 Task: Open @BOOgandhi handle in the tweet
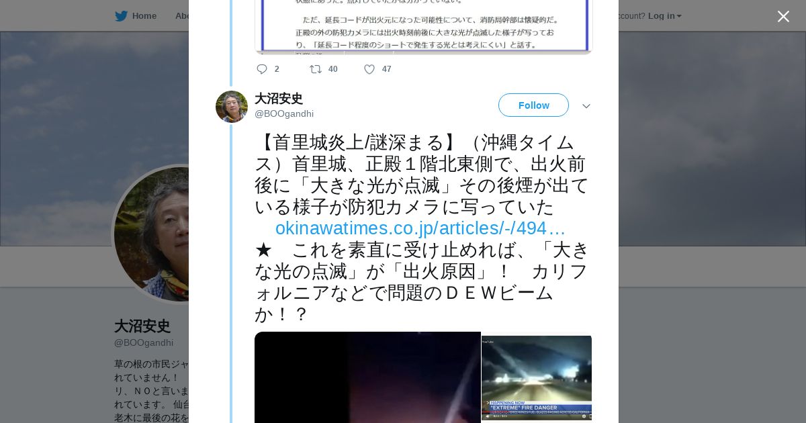pyautogui.click(x=284, y=113)
